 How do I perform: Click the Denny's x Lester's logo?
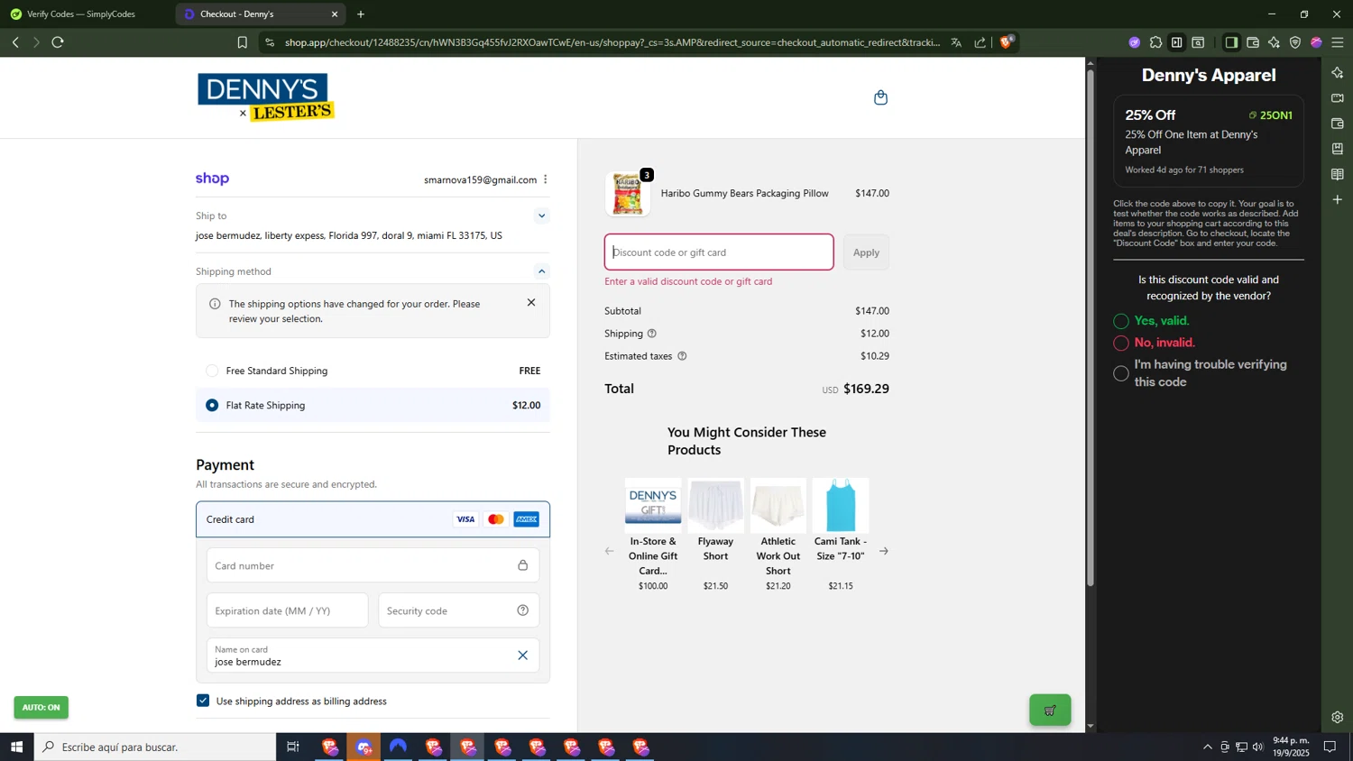(266, 97)
